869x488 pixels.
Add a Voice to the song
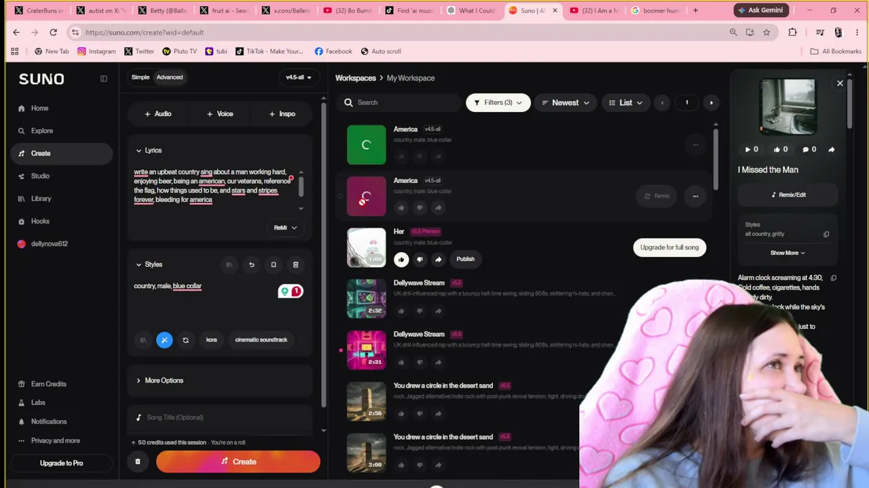coord(220,114)
